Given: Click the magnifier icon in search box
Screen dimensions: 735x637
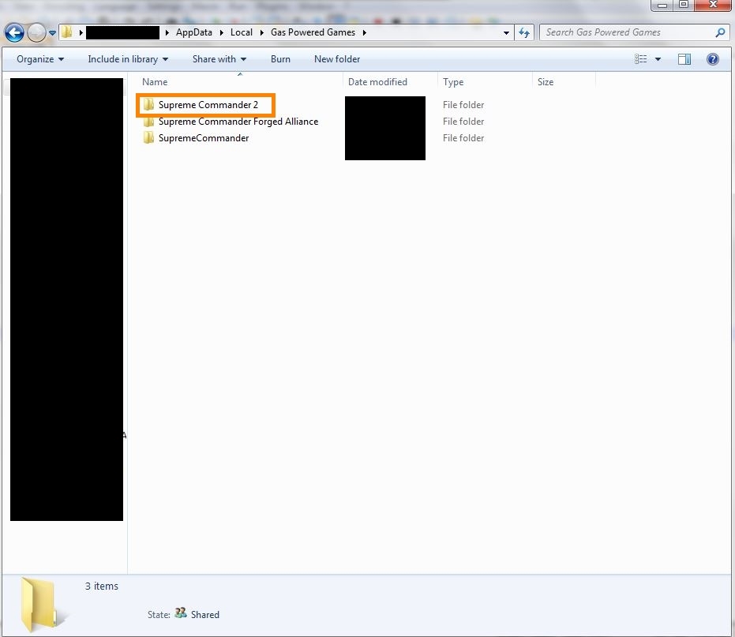Looking at the screenshot, I should tap(719, 32).
